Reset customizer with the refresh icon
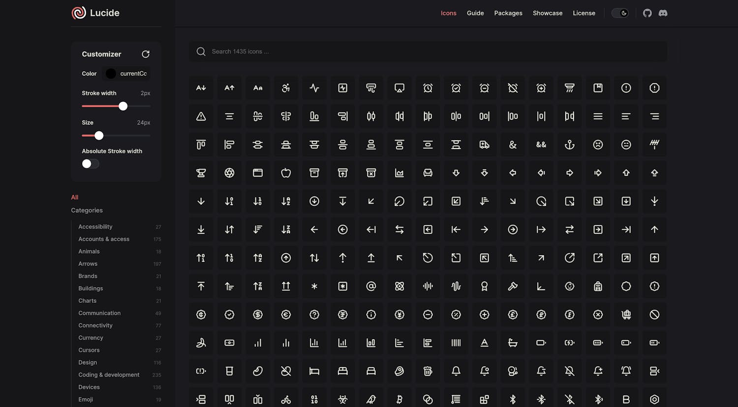Screen dimensions: 738x407 (x=146, y=54)
